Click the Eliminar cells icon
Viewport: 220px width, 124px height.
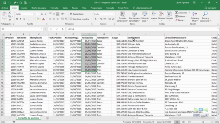(161, 14)
